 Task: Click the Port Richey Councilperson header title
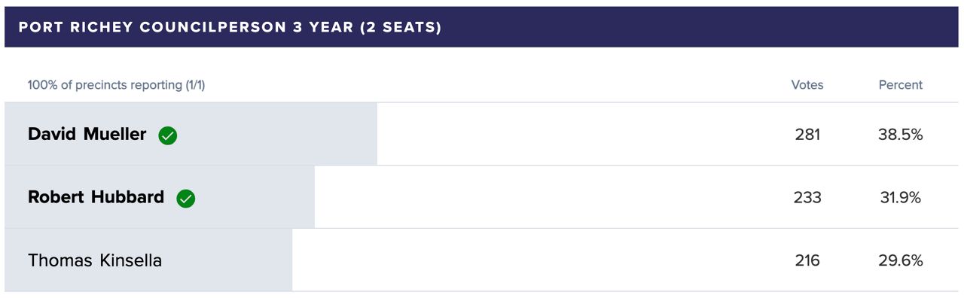pyautogui.click(x=230, y=27)
